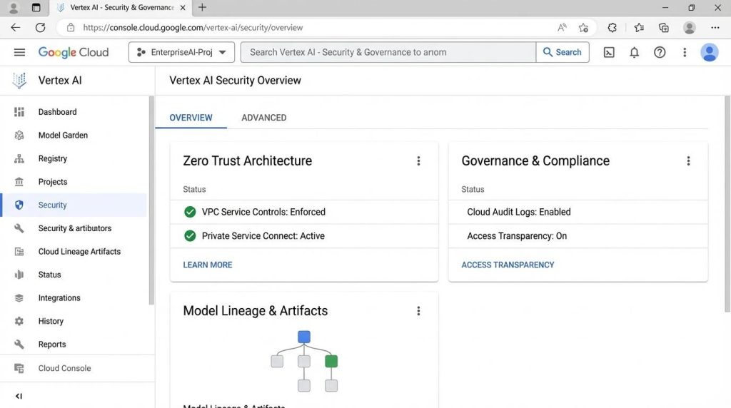Open the notifications bell
This screenshot has height=408, width=731.
tap(634, 52)
